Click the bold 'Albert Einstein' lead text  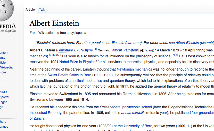tap(42, 50)
